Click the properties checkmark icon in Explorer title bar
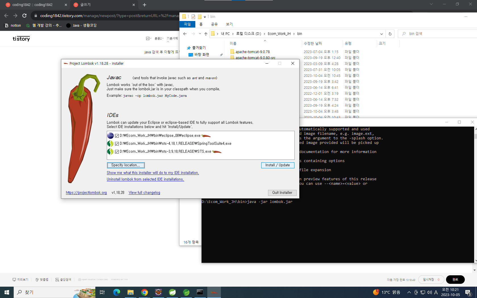The image size is (477, 298). click(x=193, y=17)
